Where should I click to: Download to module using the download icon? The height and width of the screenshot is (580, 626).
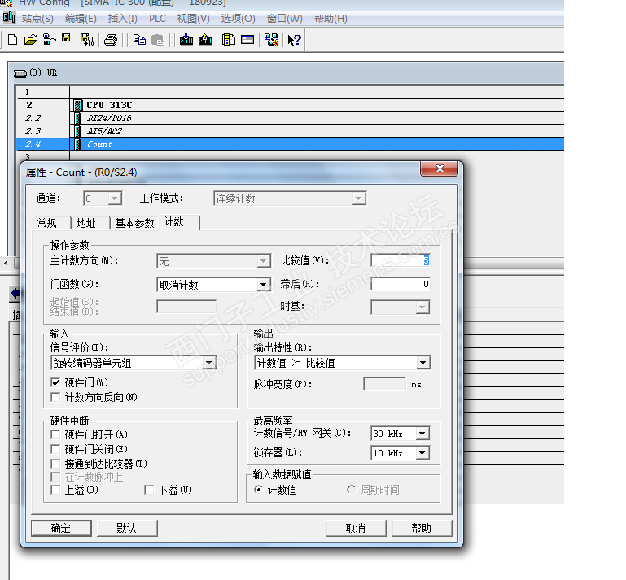click(186, 40)
